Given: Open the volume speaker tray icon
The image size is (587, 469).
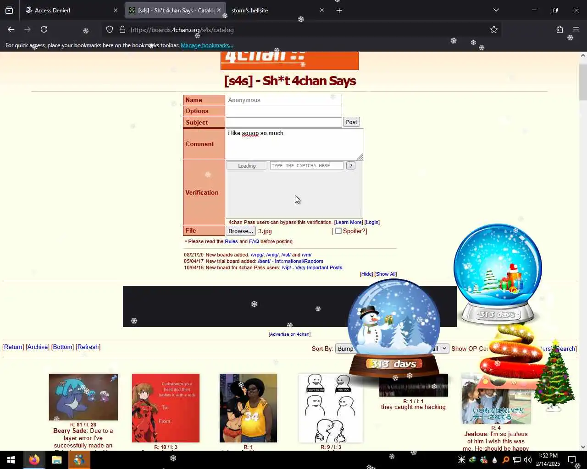Looking at the screenshot, I should pos(528,460).
